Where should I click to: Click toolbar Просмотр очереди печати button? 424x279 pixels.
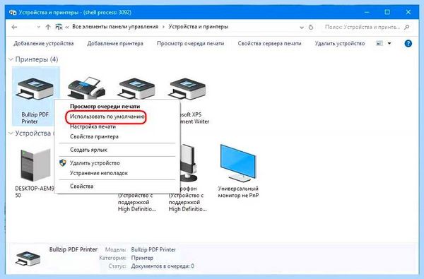click(x=190, y=44)
